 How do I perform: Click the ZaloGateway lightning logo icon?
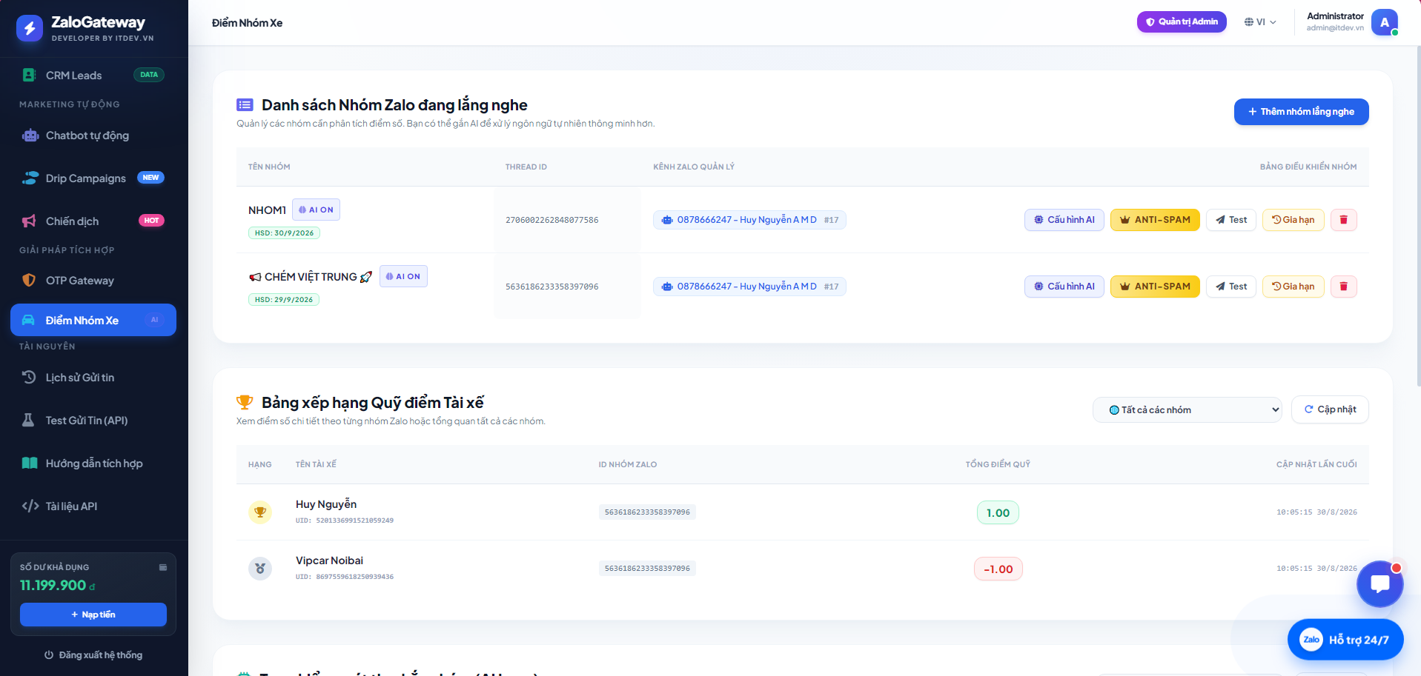click(30, 28)
